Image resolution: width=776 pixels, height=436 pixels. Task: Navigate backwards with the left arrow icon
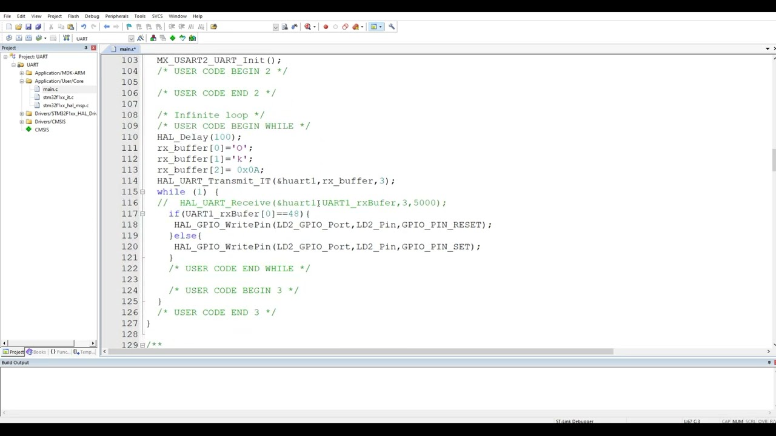click(107, 27)
